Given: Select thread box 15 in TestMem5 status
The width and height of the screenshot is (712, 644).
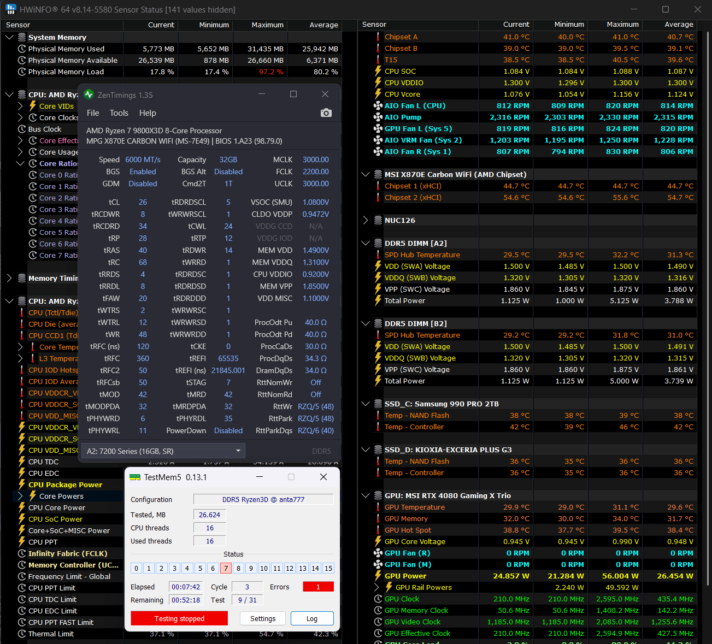Looking at the screenshot, I should click(x=328, y=568).
